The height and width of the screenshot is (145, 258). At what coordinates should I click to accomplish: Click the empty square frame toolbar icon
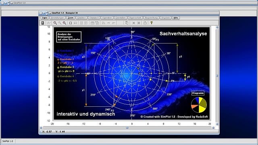(71, 23)
